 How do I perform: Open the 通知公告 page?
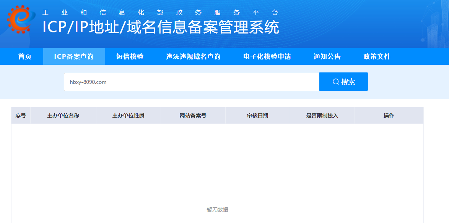[327, 57]
